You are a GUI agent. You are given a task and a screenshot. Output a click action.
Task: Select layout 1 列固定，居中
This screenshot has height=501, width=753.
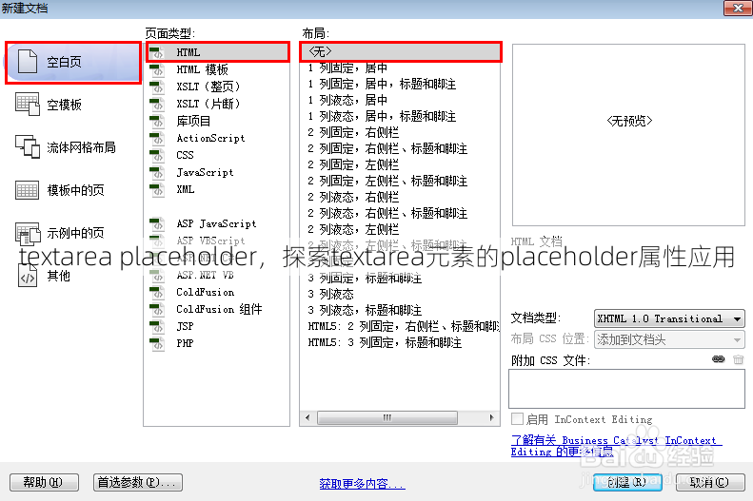tap(347, 67)
